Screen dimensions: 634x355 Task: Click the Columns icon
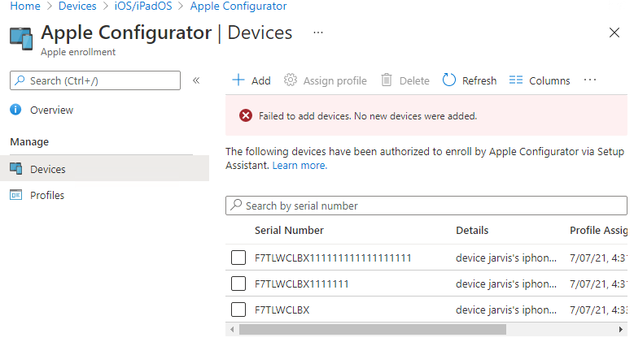(515, 80)
